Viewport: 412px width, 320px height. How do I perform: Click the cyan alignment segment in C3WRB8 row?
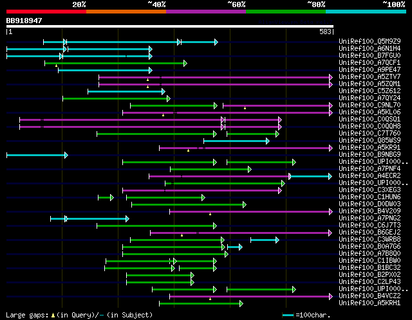(265, 240)
